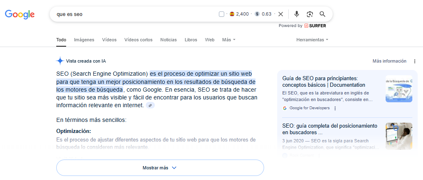Click the Más información link
The image size is (423, 180).
click(389, 61)
